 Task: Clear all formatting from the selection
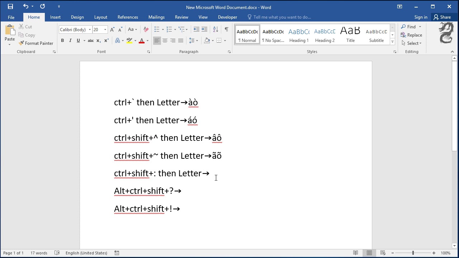coord(146,30)
